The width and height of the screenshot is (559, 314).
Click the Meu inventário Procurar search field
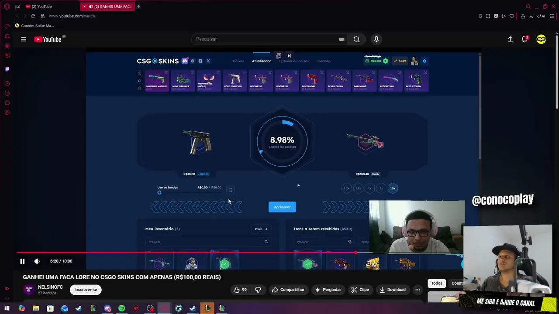[208, 242]
